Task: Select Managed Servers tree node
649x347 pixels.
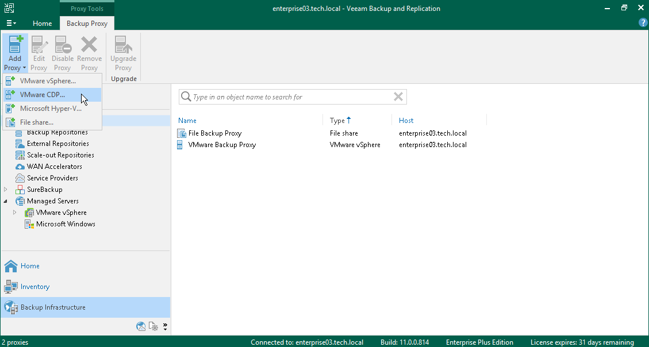Action: pyautogui.click(x=52, y=201)
